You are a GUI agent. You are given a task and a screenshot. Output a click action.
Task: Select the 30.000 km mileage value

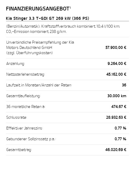click(117, 96)
